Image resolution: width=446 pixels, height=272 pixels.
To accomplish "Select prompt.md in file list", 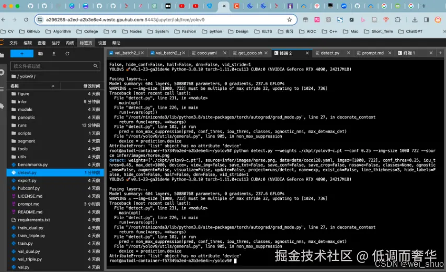I will (x=55, y=204).
